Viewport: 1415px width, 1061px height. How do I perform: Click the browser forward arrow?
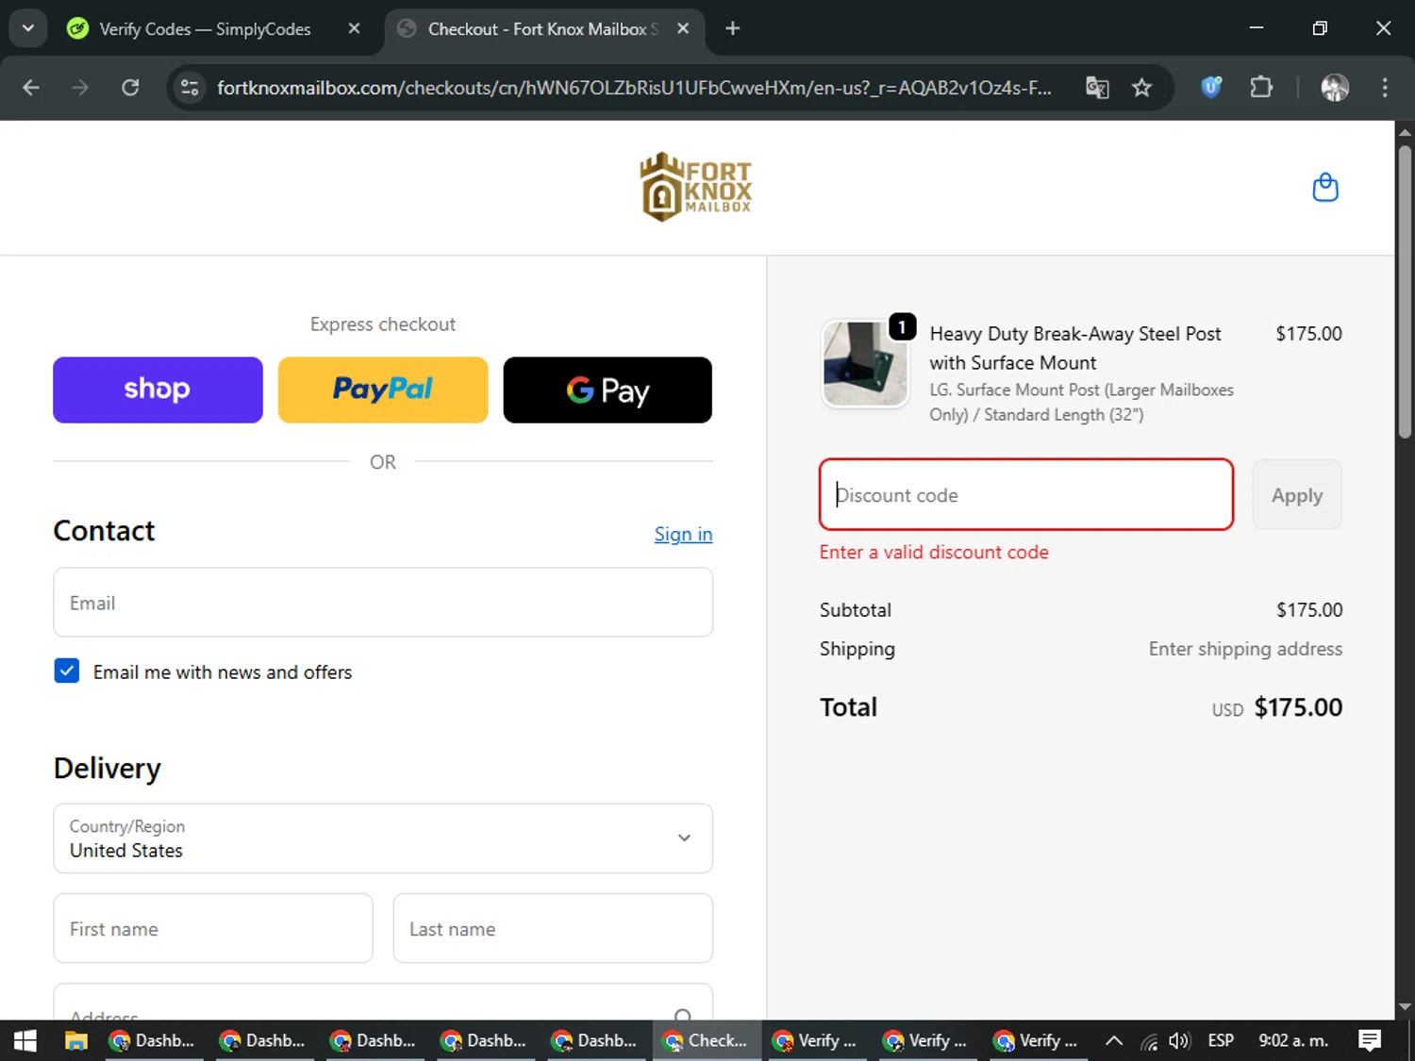(80, 88)
